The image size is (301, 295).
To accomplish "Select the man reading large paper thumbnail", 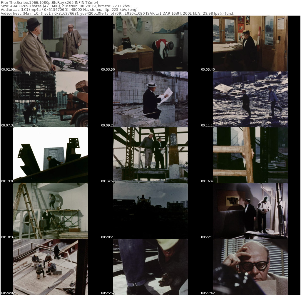I will (x=150, y=99).
